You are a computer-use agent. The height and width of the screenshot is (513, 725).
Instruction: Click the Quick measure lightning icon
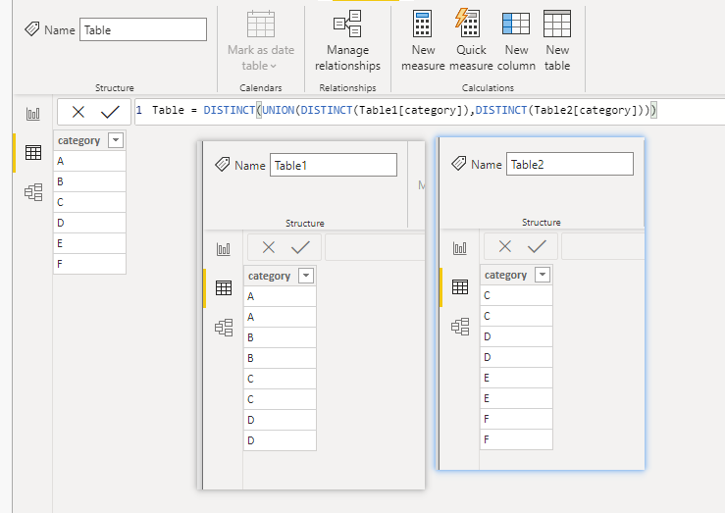click(467, 23)
